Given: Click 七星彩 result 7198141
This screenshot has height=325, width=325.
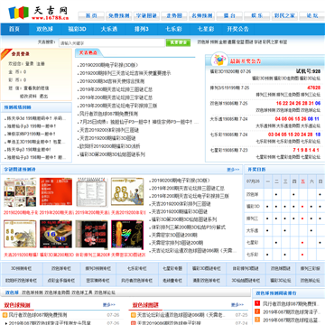Looking at the screenshot, I should 306,150.
